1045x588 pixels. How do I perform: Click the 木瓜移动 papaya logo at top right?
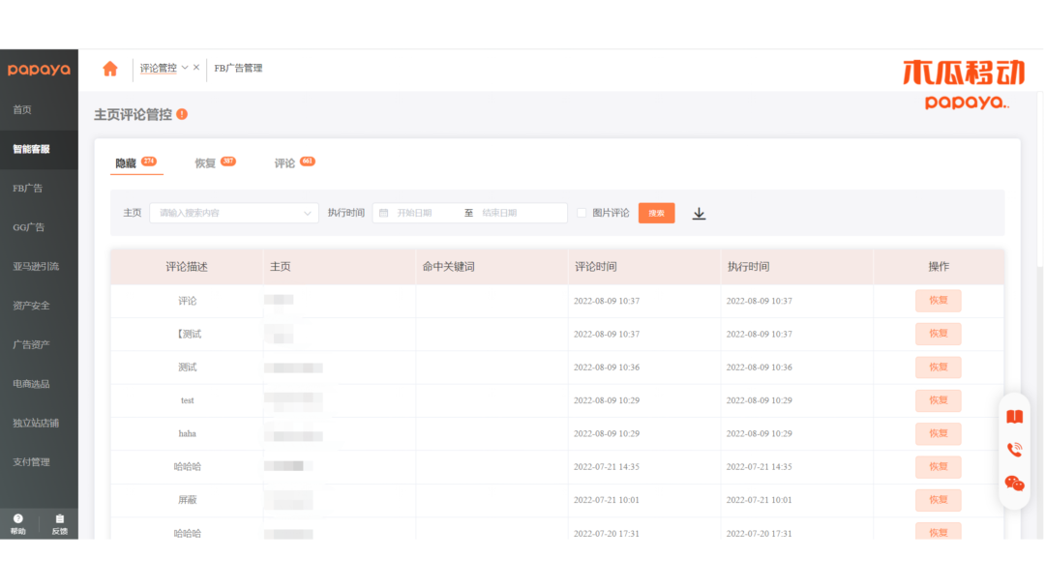[965, 84]
